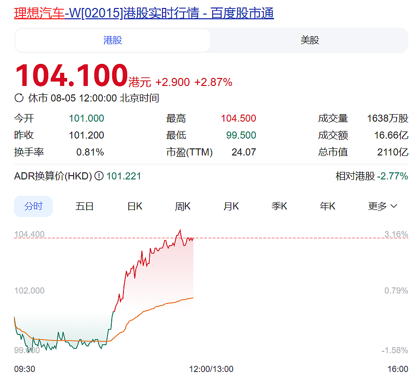Select the 日K chart tab
This screenshot has height=379, width=414.
(x=135, y=206)
